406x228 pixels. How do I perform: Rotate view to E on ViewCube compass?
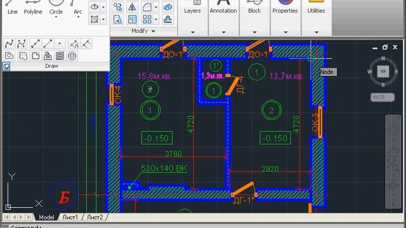coord(396,72)
